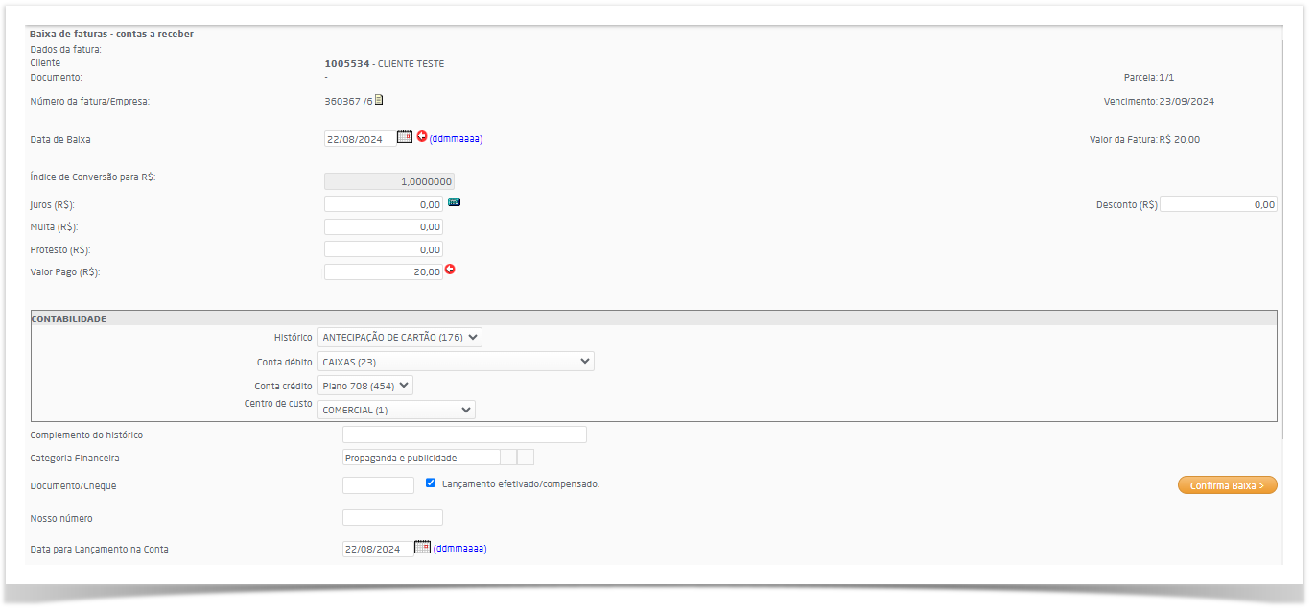
Task: Expand the Centro de custo dropdown
Action: 396,410
